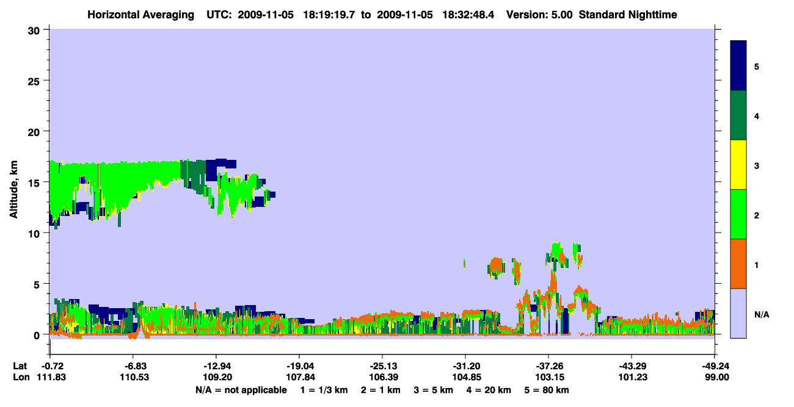Click the 'Version: 5.00' text
Image resolution: width=794 pixels, height=407 pixels.
point(540,15)
